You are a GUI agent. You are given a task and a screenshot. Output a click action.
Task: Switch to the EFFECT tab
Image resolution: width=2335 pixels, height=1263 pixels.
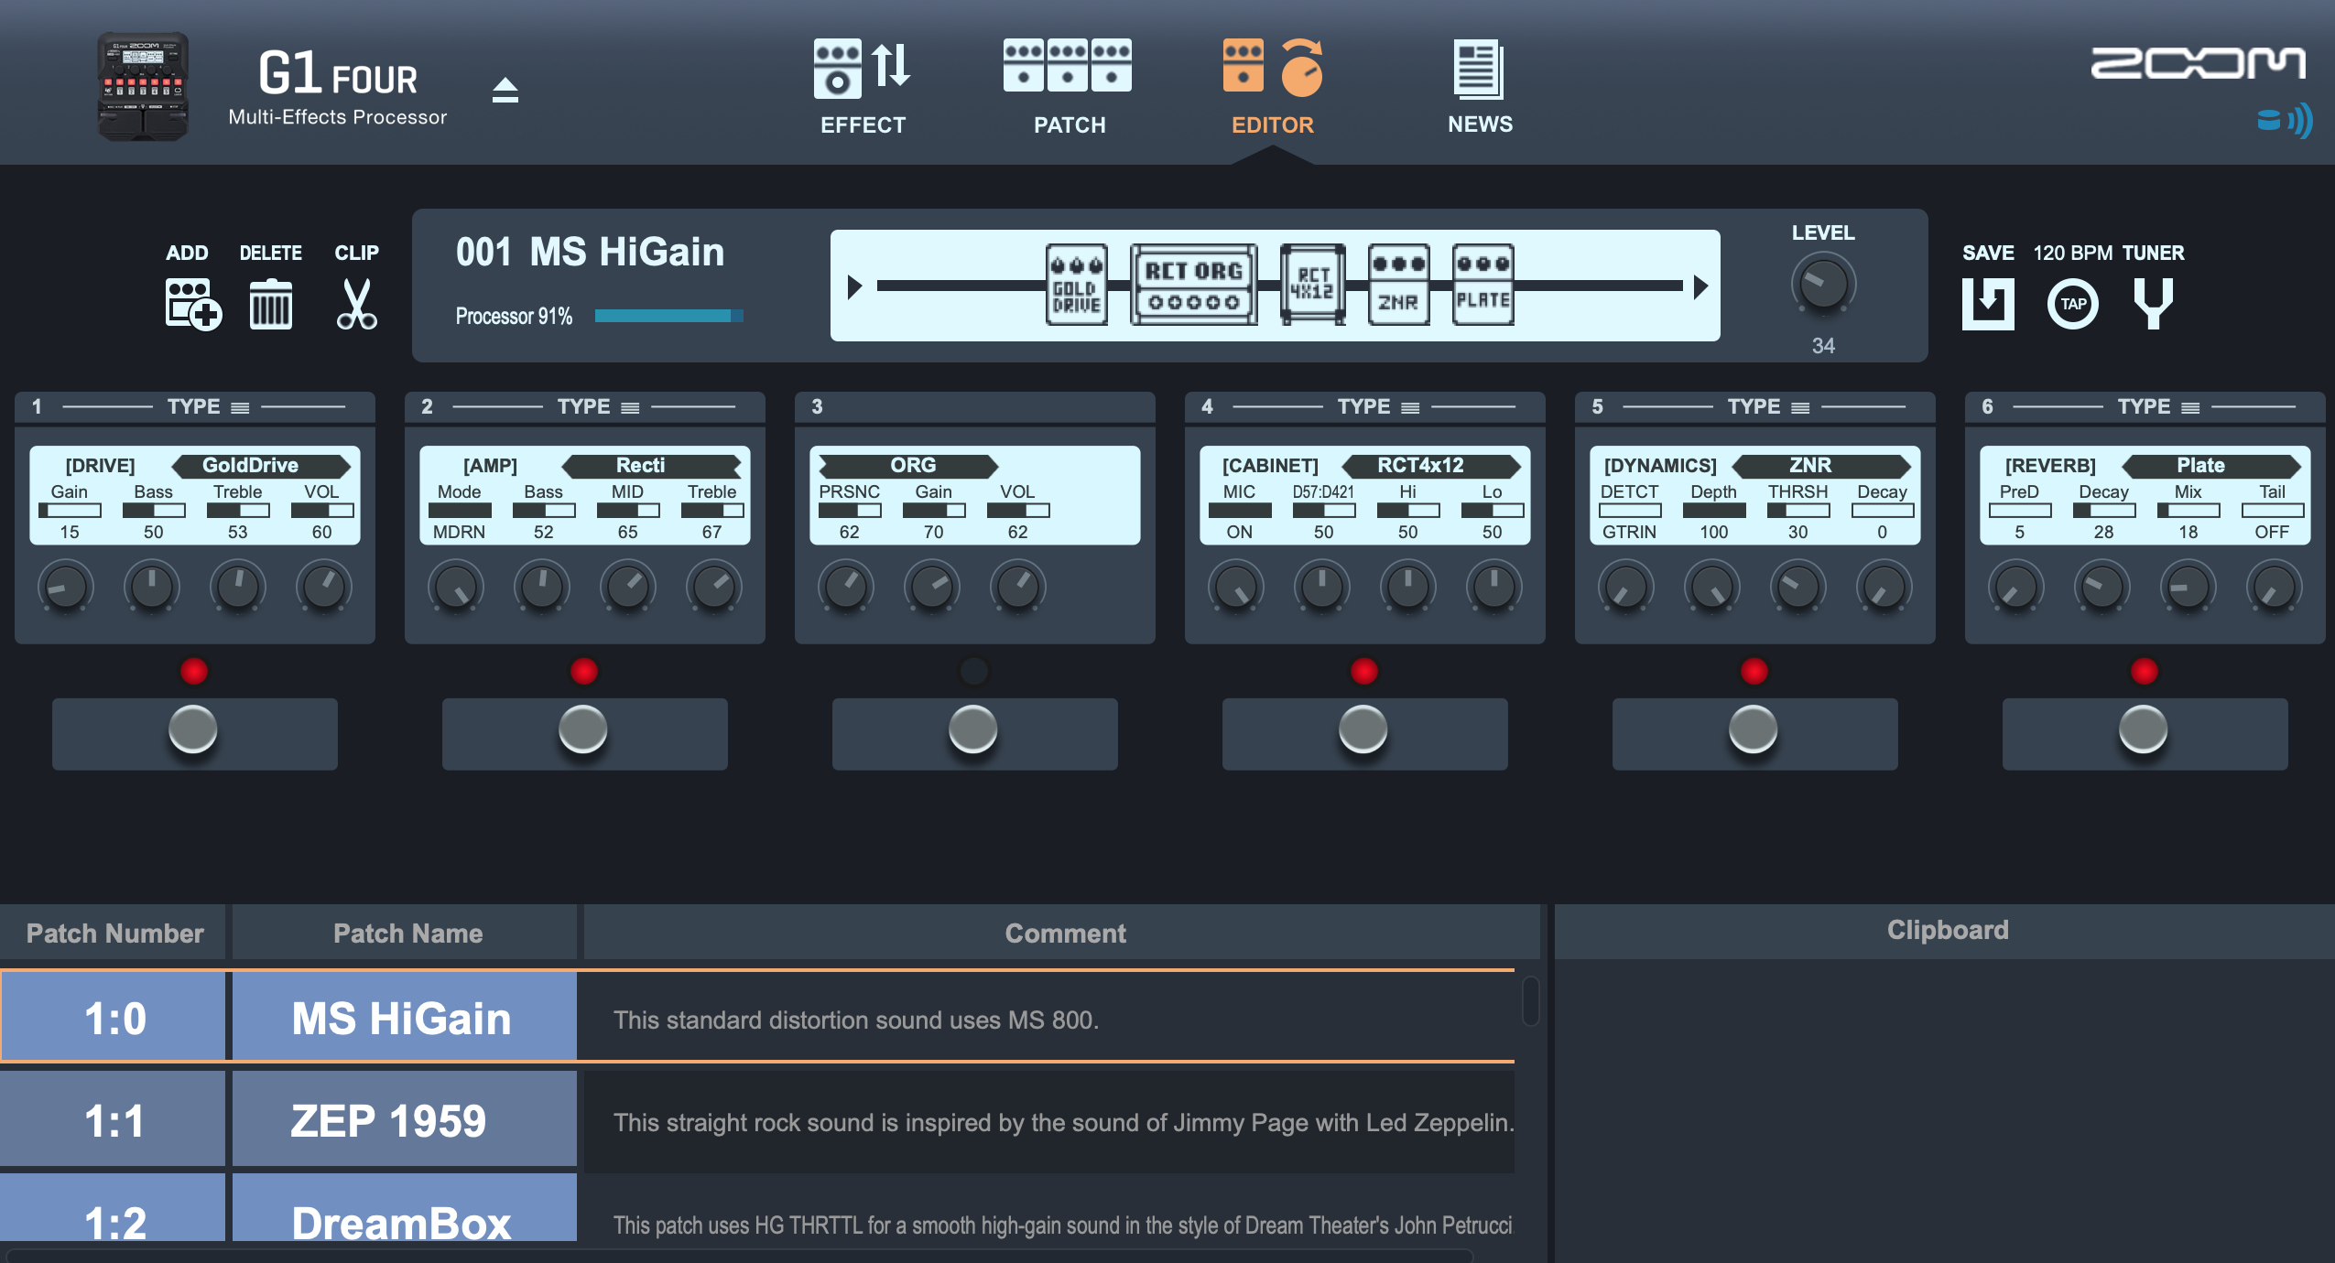(x=863, y=88)
